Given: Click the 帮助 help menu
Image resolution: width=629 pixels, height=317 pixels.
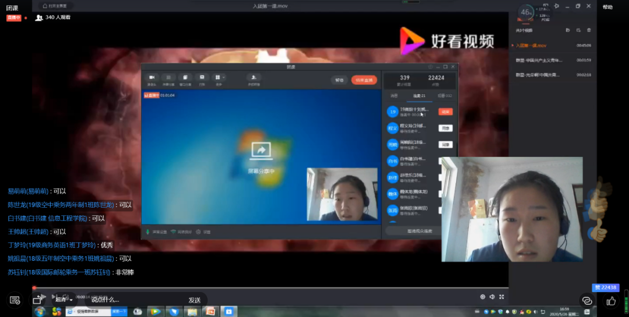Looking at the screenshot, I should 607,7.
